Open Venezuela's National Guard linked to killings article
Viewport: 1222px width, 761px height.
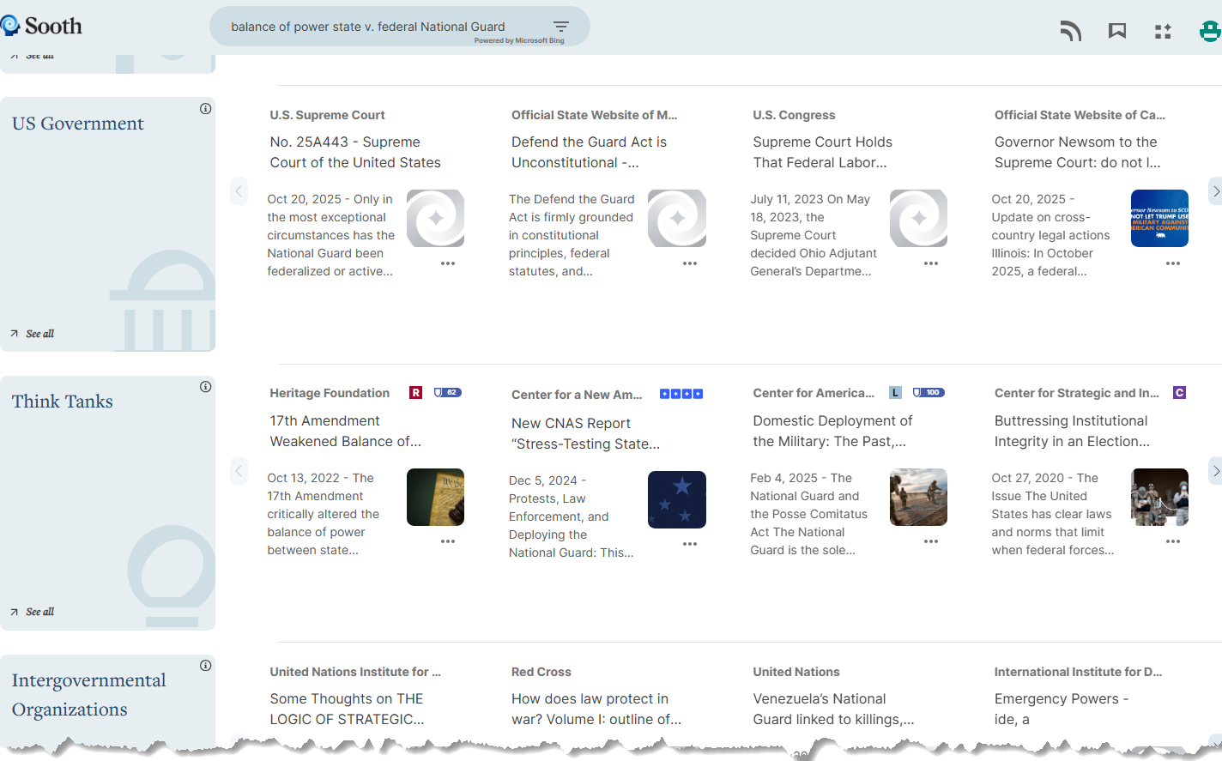tap(833, 709)
